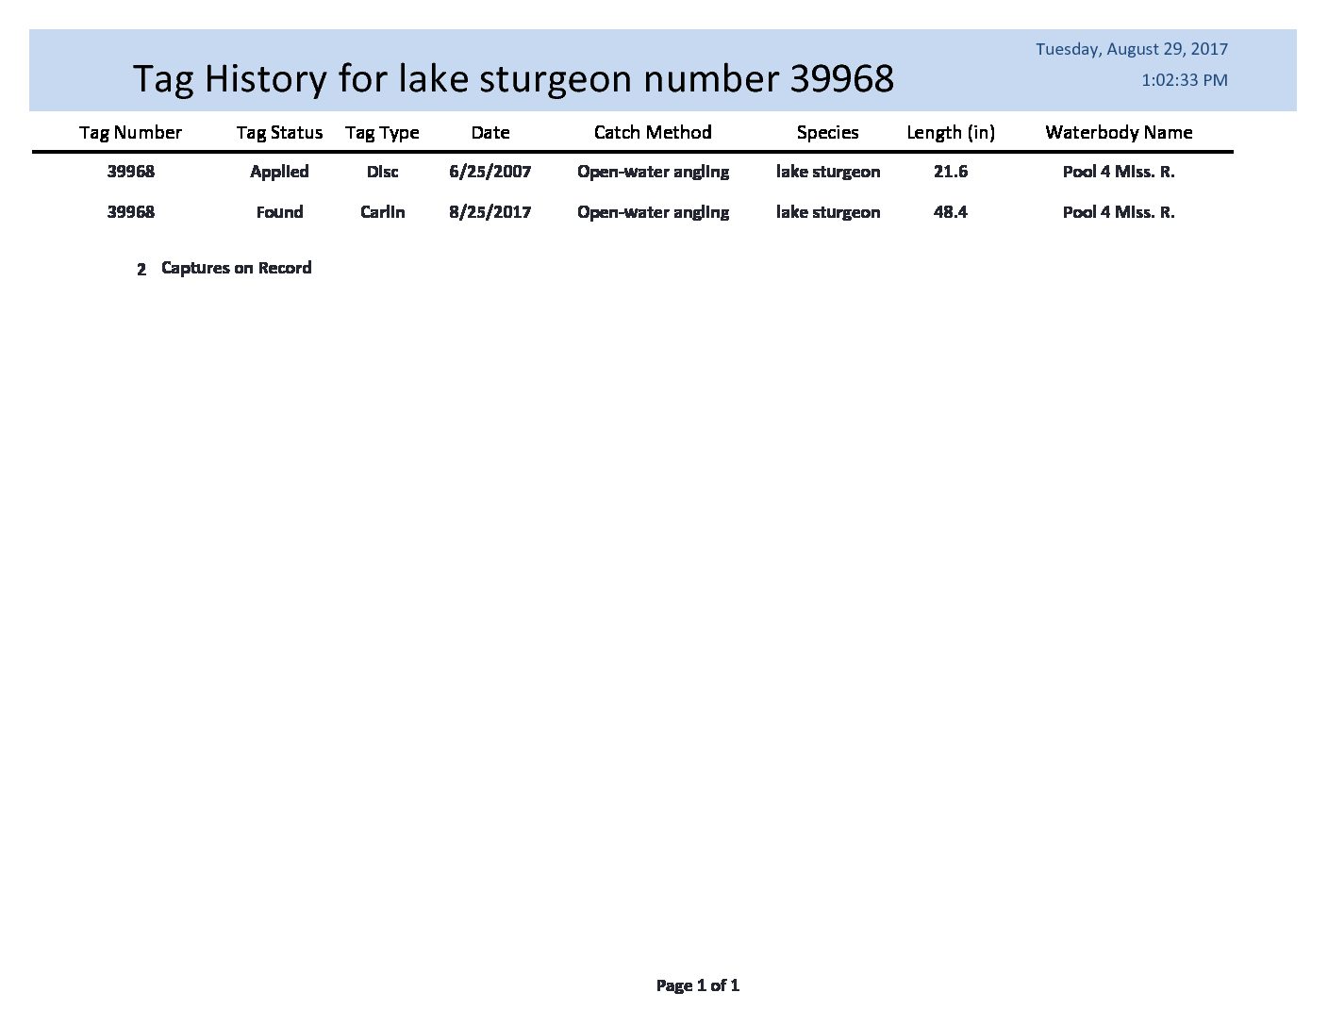Click the timestamp '1:02:33 PM'
This screenshot has width=1328, height=1026.
click(x=1185, y=80)
